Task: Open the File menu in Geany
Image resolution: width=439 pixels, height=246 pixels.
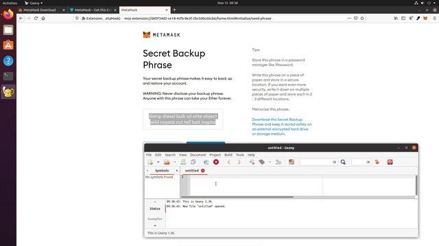Action: (149, 155)
